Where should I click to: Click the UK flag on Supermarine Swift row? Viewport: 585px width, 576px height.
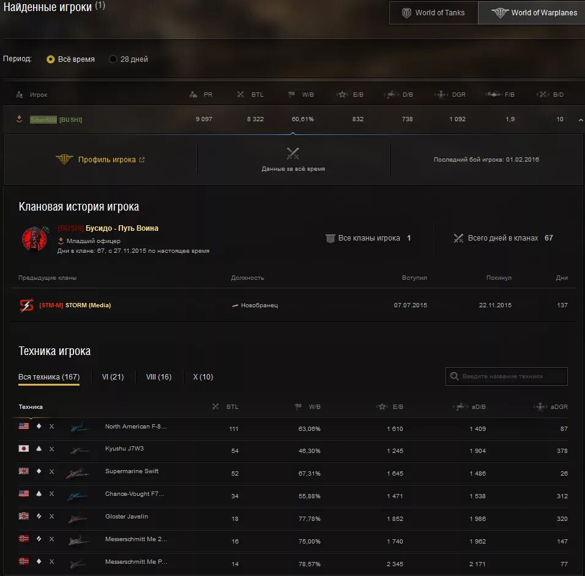tap(24, 471)
